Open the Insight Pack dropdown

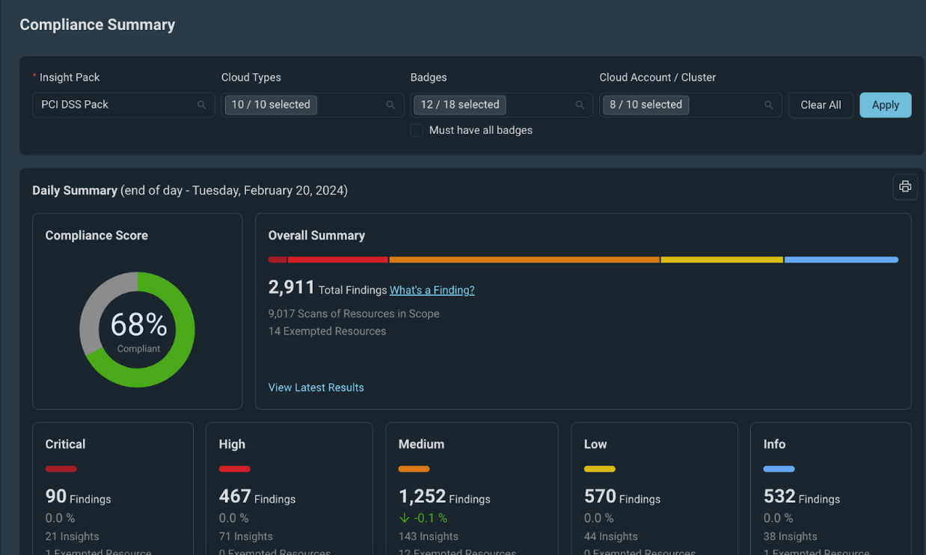[116, 105]
